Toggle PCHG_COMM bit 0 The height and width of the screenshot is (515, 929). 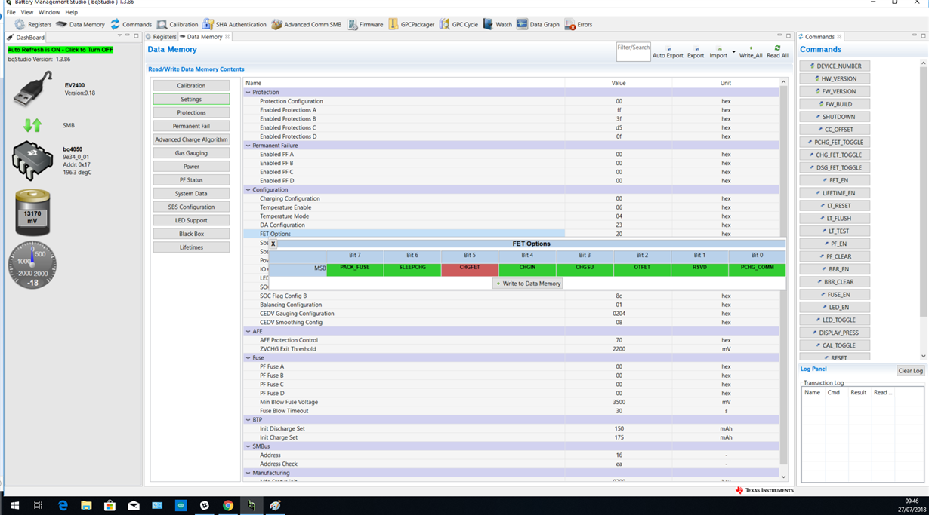click(757, 268)
